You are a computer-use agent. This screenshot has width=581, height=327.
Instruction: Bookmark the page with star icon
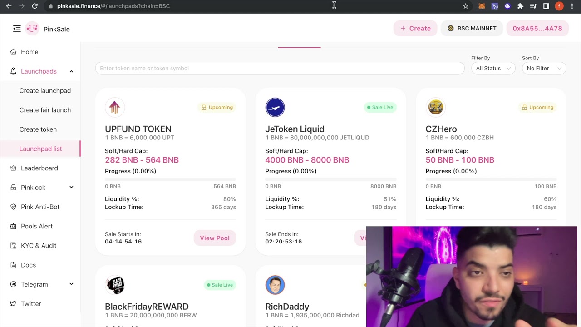tap(465, 6)
